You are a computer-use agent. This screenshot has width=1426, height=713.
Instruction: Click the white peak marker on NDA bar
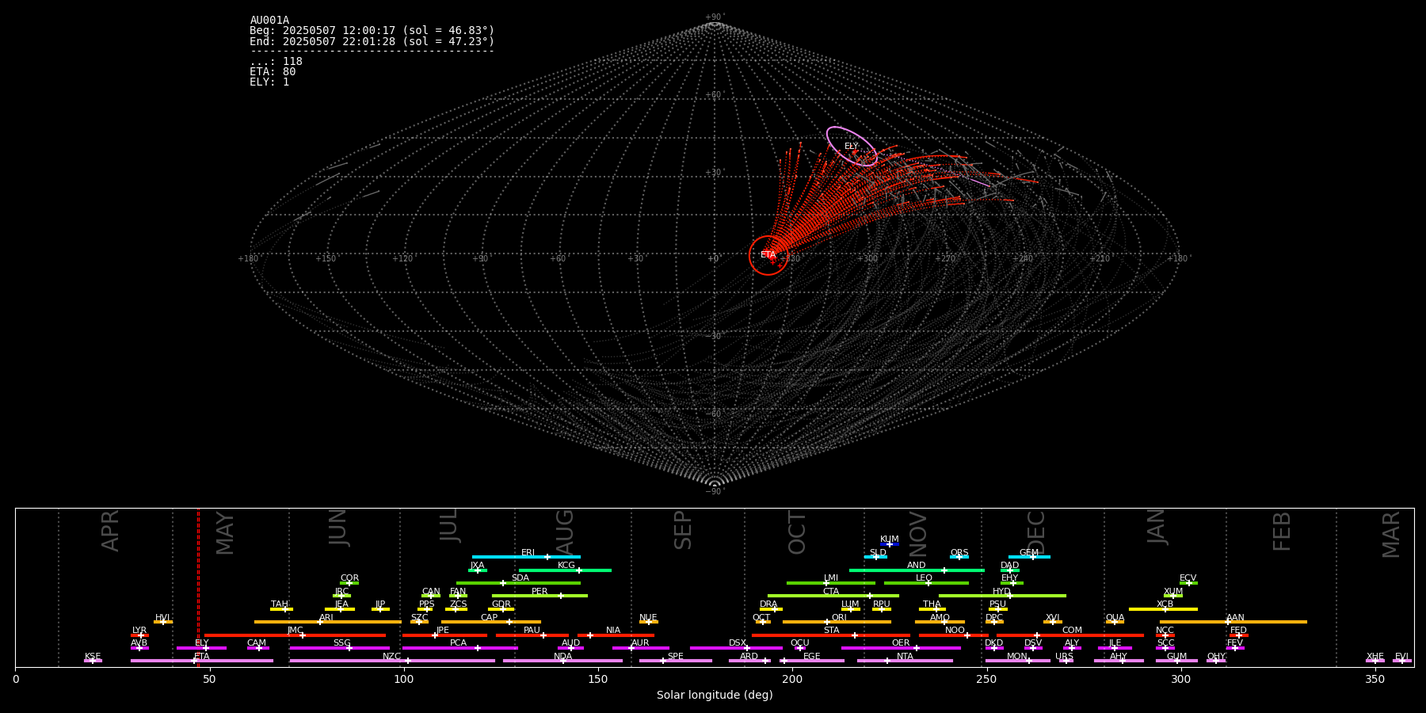(x=562, y=661)
